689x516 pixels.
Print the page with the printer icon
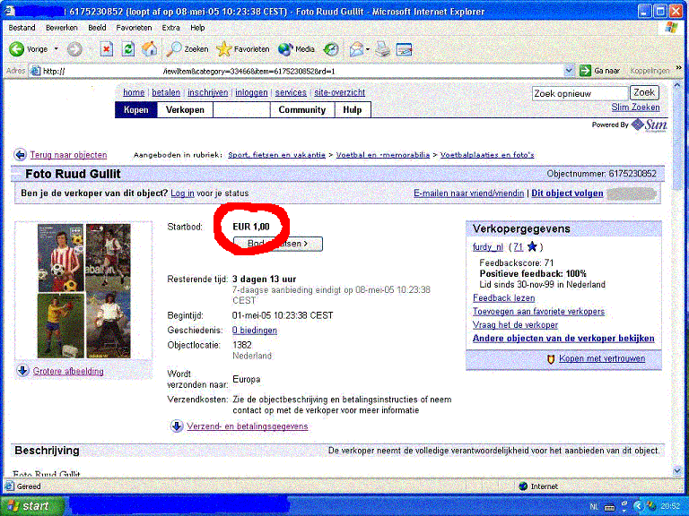coord(382,49)
